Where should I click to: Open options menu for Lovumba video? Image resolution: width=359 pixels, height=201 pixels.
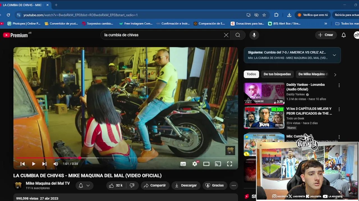pos(339,85)
